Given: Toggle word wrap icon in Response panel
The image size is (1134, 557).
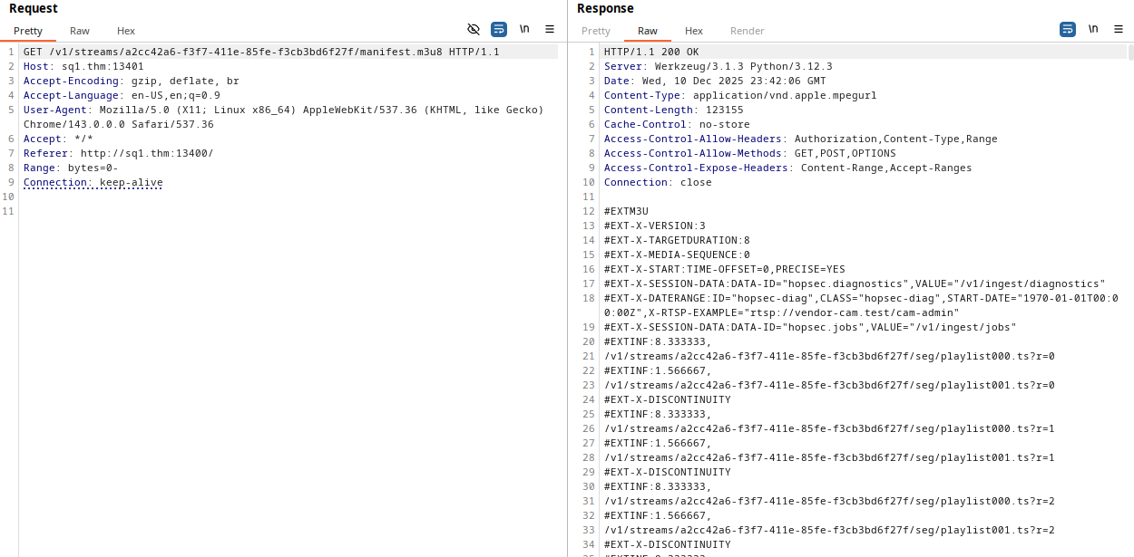Looking at the screenshot, I should click(x=1068, y=29).
